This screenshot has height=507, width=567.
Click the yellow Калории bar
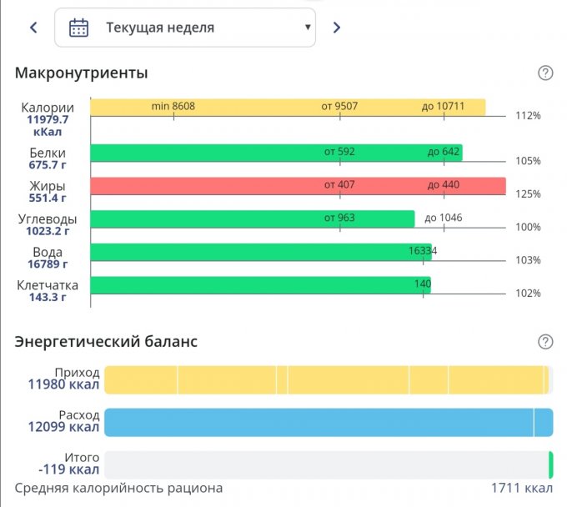click(287, 108)
